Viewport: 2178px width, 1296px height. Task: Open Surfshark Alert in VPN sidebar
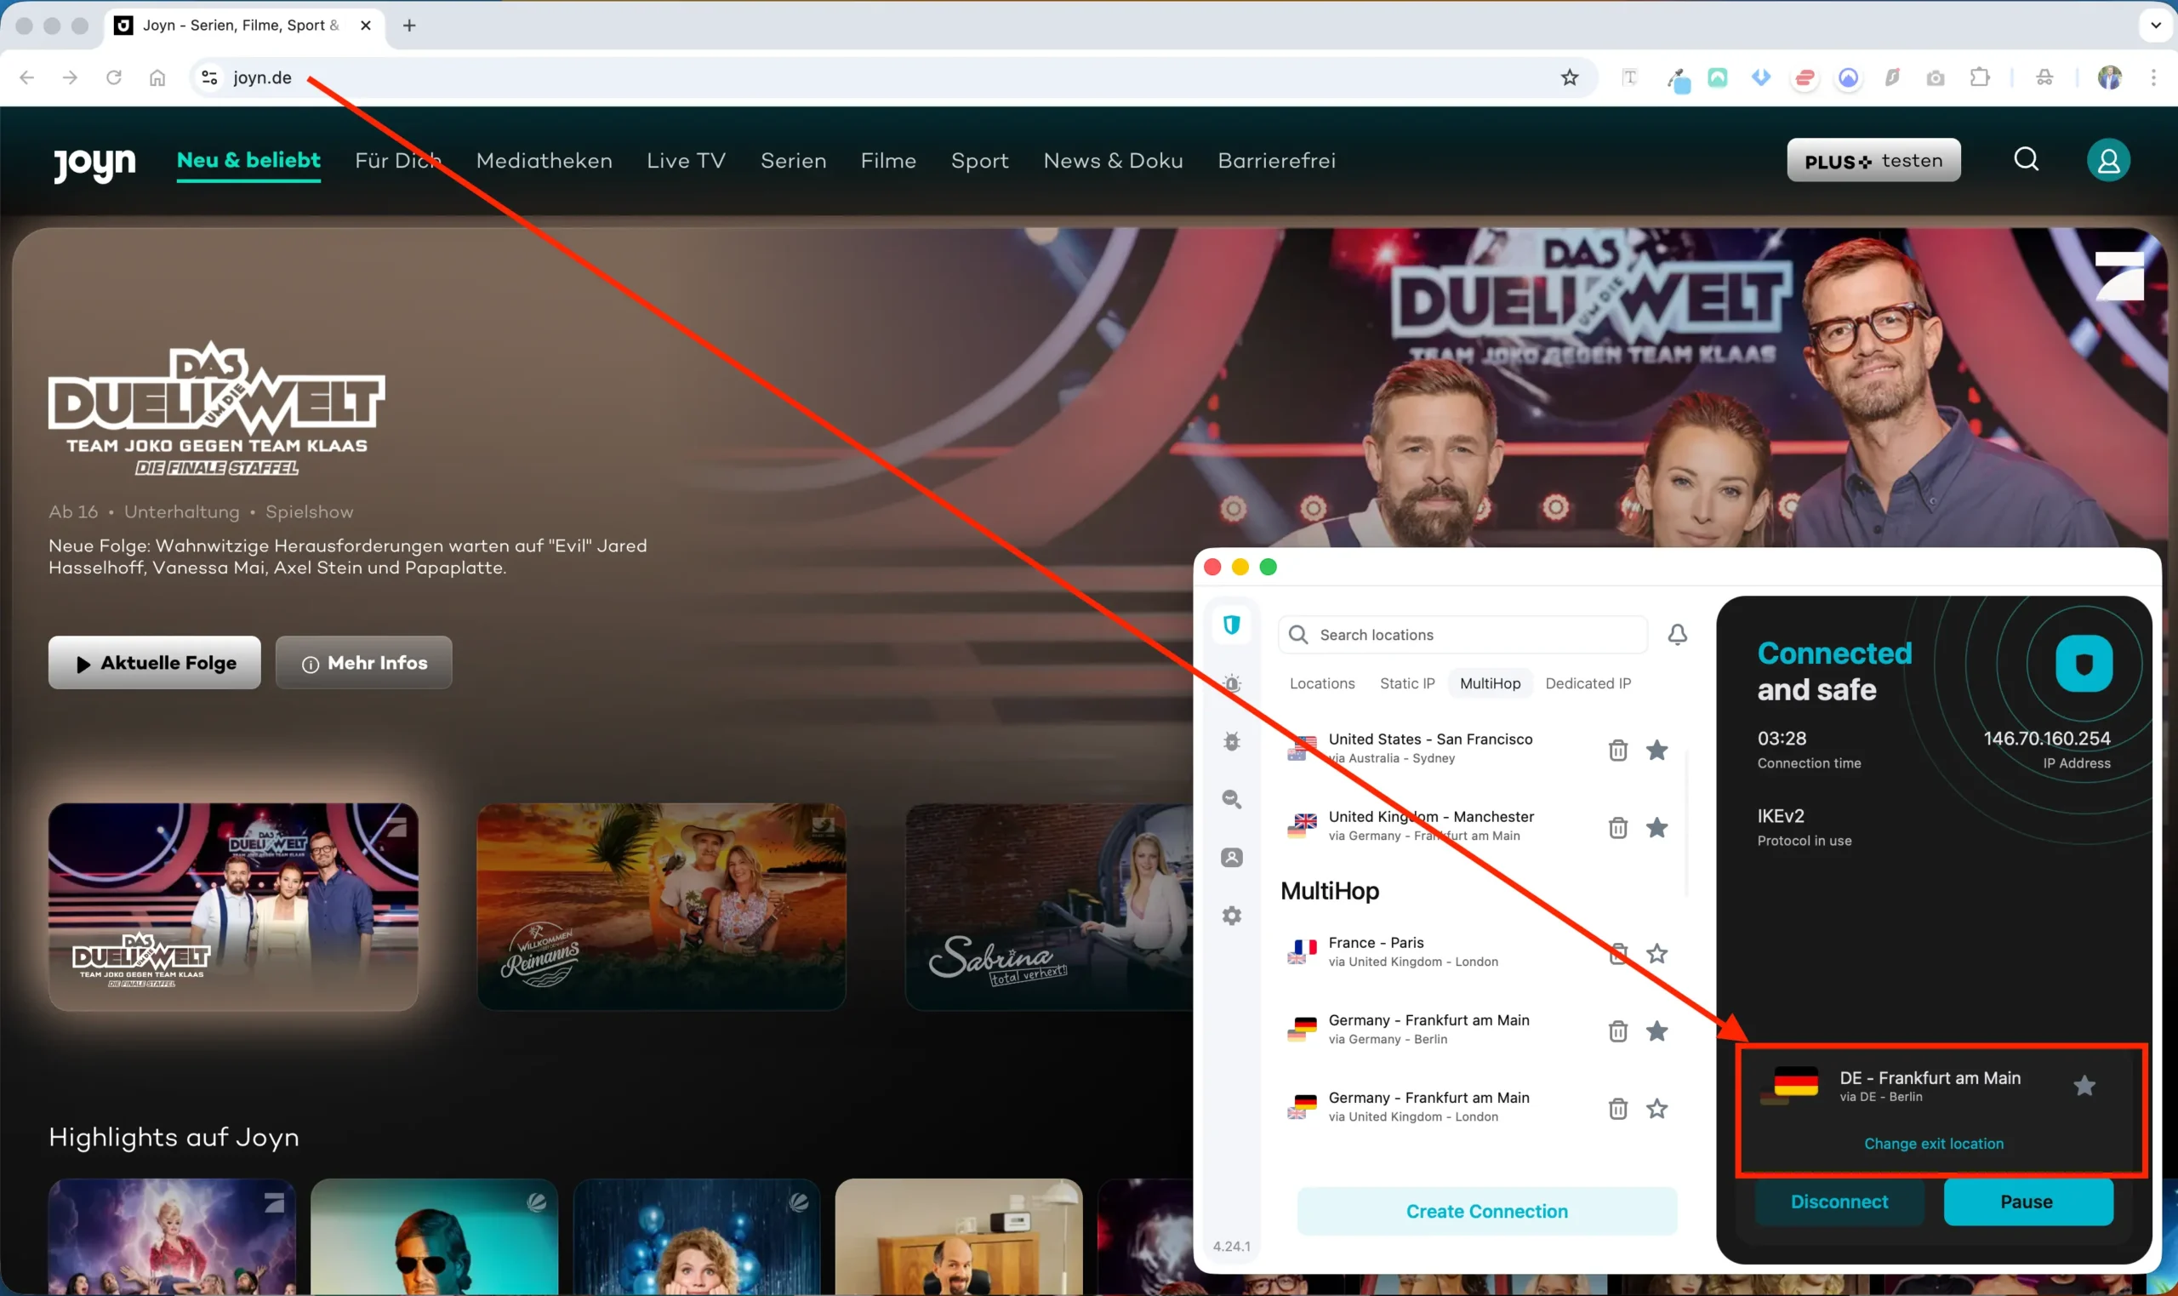1232,684
